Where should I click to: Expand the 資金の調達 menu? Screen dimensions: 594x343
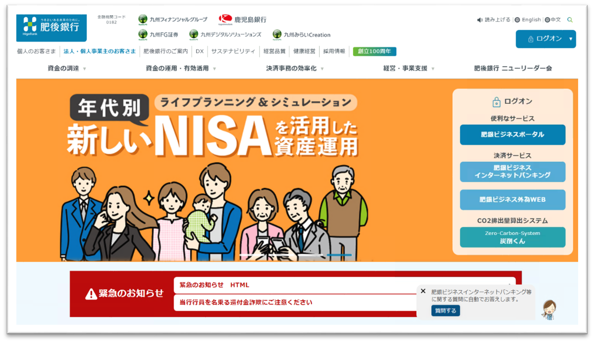pos(67,68)
